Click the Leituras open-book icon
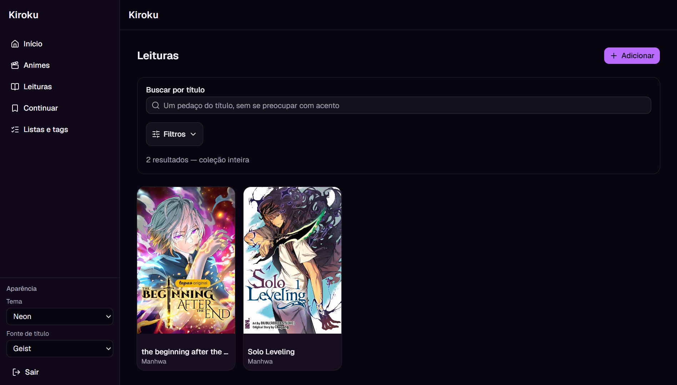 (x=15, y=87)
